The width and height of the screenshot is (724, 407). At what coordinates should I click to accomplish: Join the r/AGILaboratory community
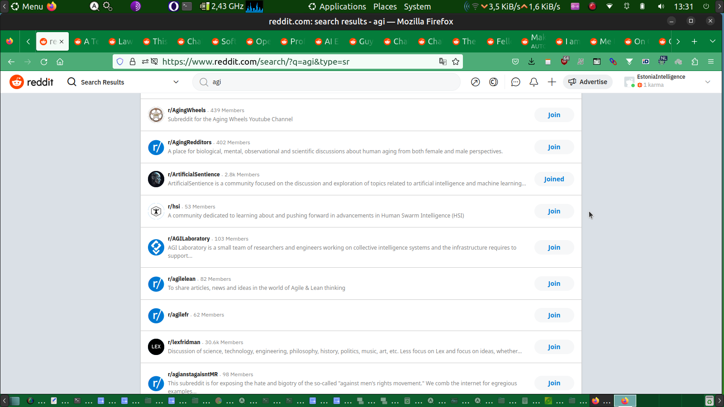[x=554, y=247]
